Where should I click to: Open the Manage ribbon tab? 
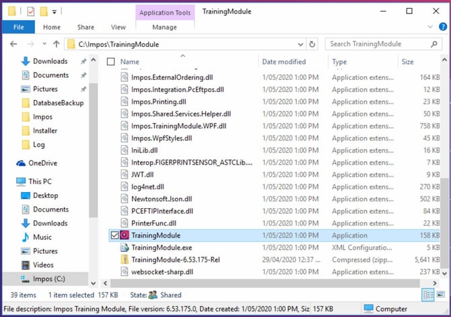(x=164, y=28)
